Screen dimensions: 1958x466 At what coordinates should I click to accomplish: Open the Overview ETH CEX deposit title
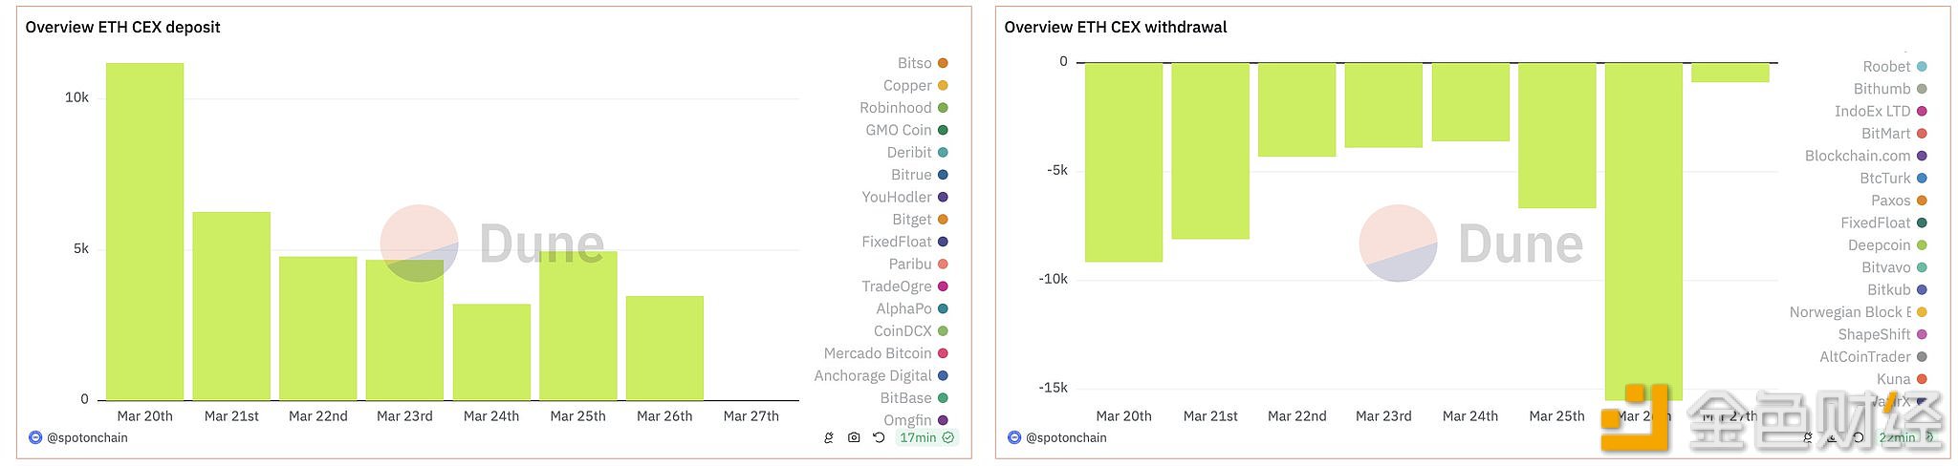122,28
